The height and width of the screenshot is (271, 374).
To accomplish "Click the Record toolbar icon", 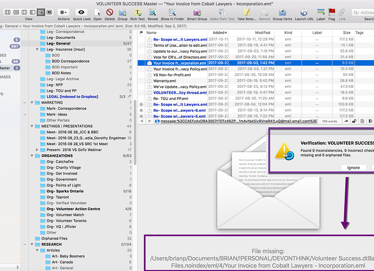I will pyautogui.click(x=265, y=12).
